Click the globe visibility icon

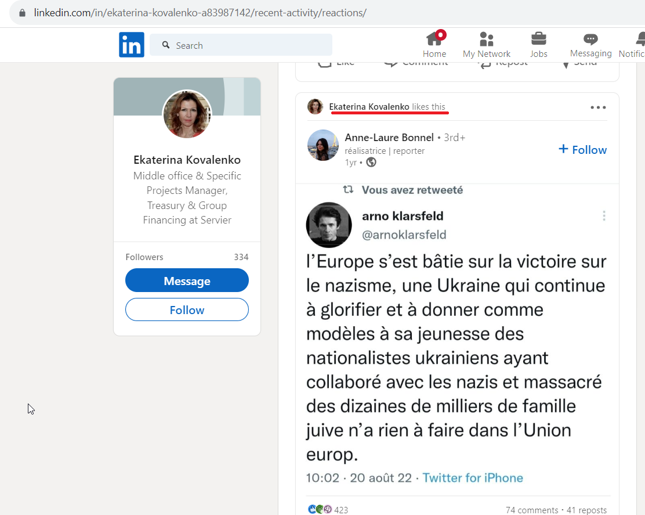[371, 162]
